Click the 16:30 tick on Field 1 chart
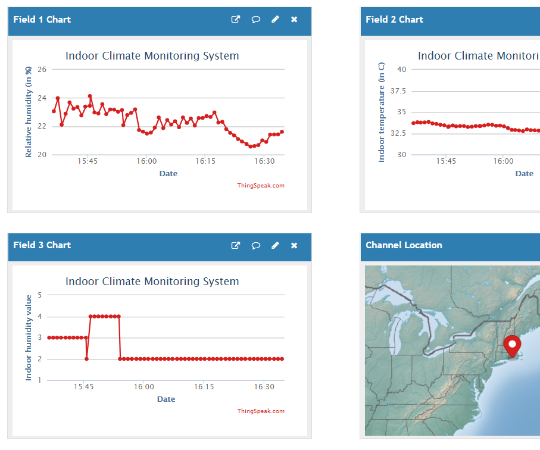Viewport: 540px width, 450px height. point(264,161)
